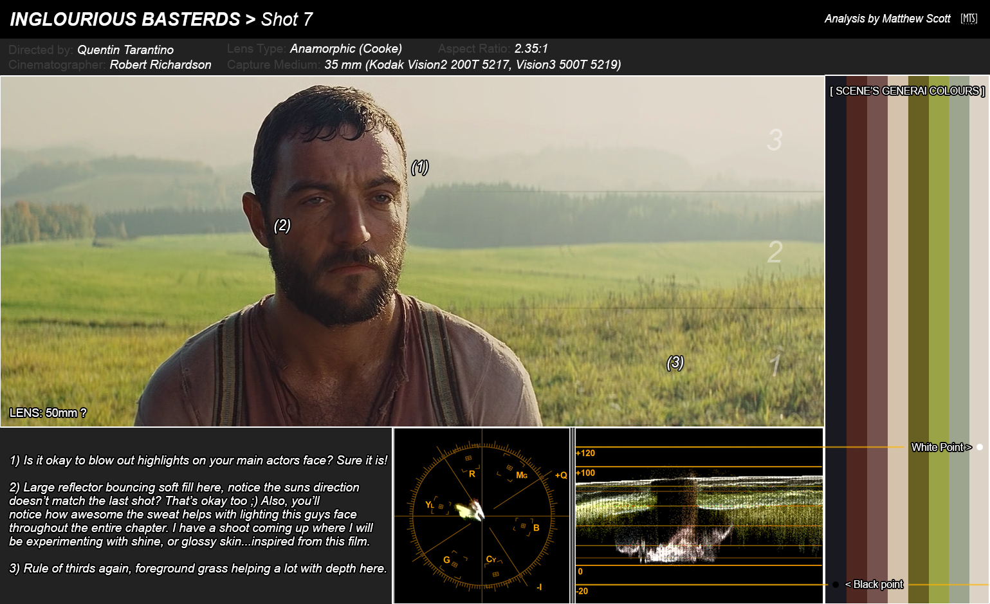Select annotation marker (3) in the grass
The height and width of the screenshot is (604, 990).
coord(675,363)
